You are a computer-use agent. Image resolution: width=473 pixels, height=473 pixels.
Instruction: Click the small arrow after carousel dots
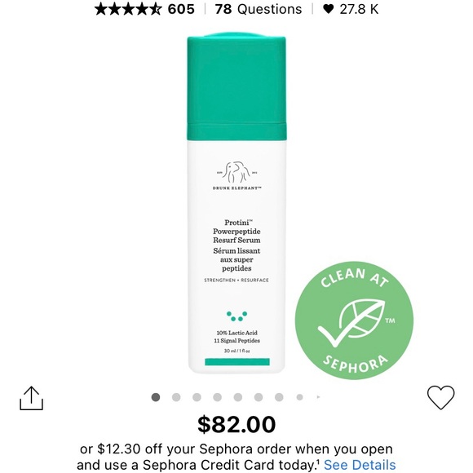(x=318, y=397)
